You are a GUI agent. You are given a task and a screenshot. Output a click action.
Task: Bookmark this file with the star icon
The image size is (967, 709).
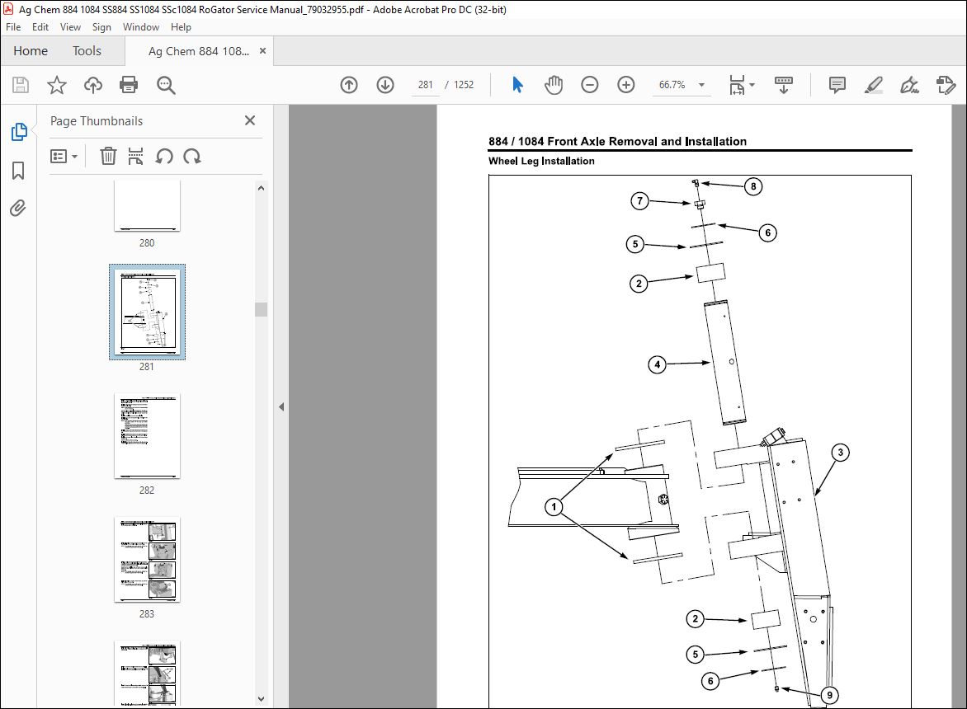[56, 85]
